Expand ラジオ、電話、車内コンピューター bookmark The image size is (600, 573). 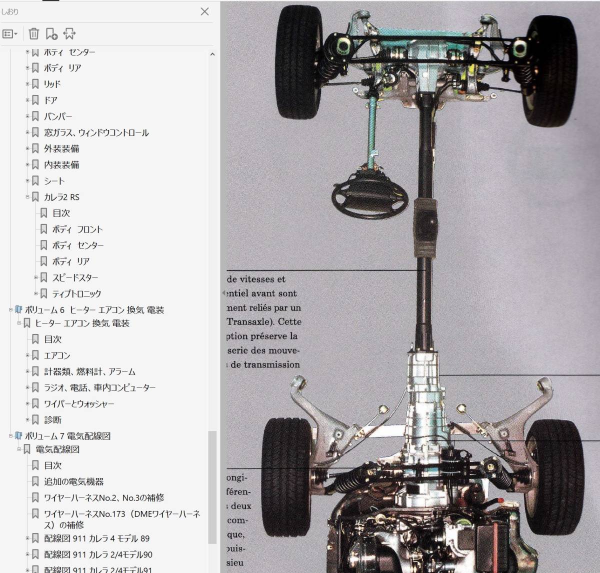point(28,387)
